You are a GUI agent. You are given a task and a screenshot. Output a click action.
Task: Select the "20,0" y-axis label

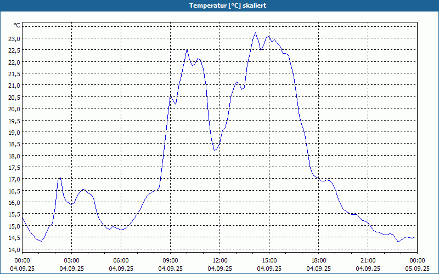14,109
